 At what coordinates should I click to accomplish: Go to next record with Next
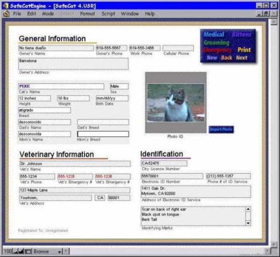(242, 58)
